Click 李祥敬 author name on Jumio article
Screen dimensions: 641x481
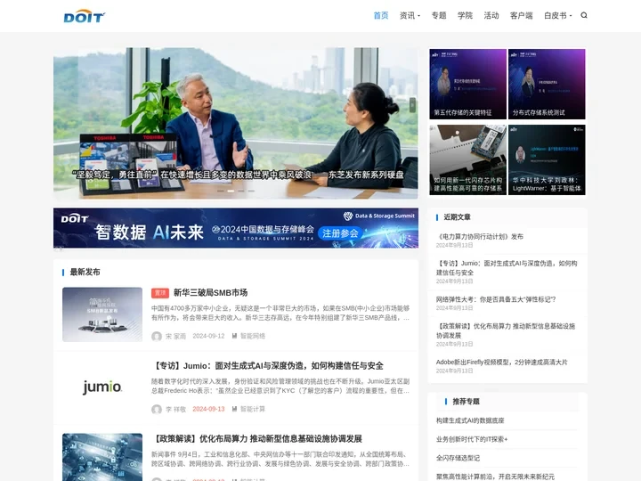tap(175, 409)
